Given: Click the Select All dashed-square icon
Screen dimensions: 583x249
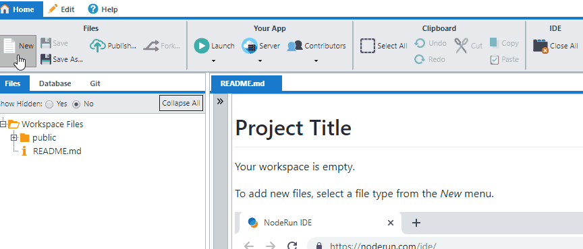Looking at the screenshot, I should point(368,46).
